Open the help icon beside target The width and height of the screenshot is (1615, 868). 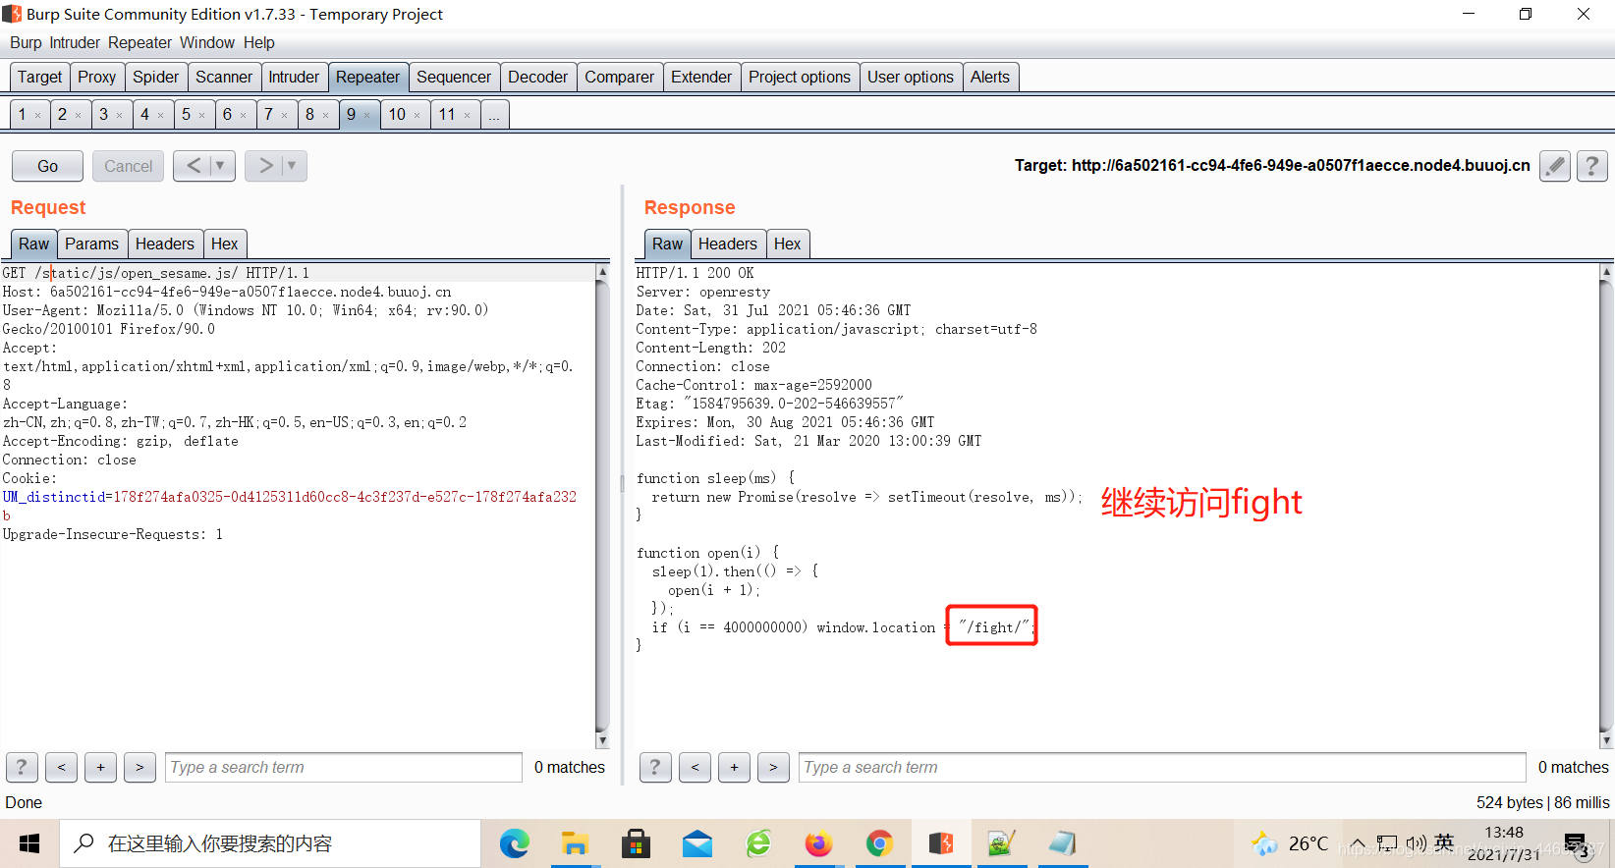click(1591, 166)
